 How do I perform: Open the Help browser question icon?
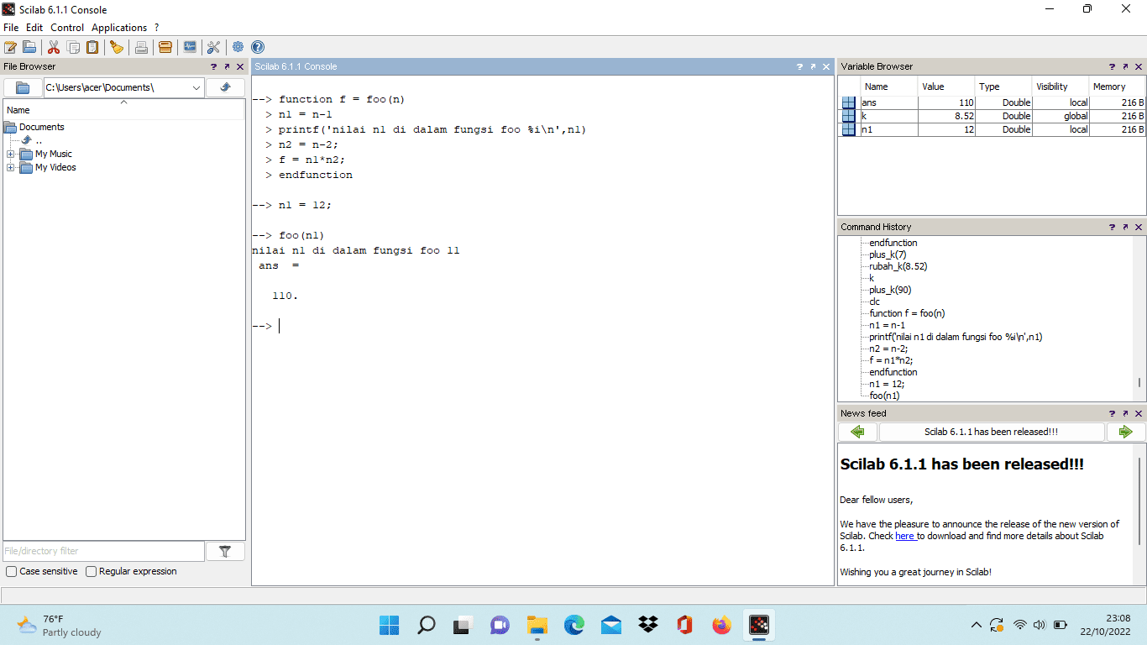[x=258, y=47]
